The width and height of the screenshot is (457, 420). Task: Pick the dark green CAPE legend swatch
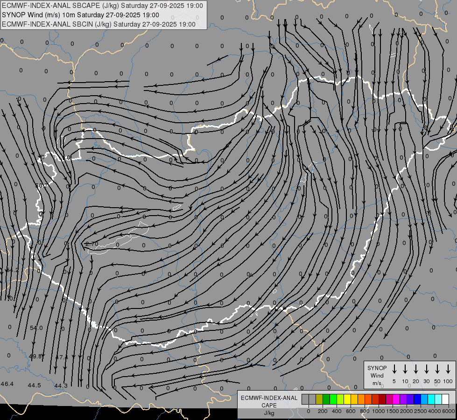coord(326,399)
